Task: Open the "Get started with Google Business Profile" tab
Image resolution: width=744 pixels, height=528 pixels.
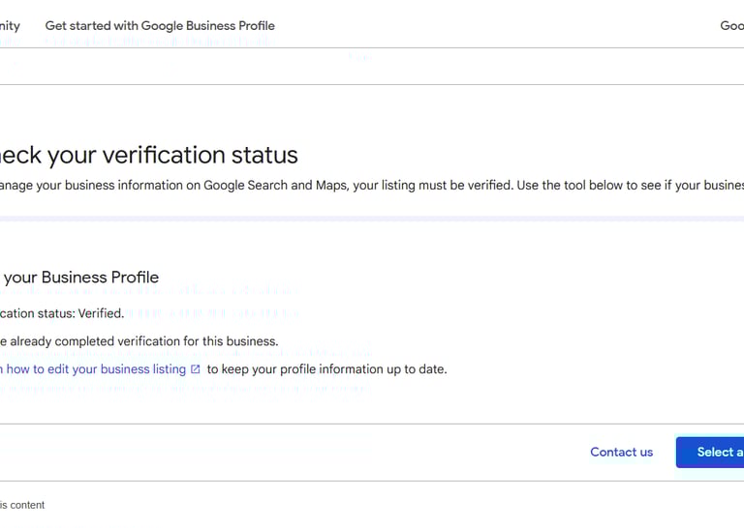Action: [160, 26]
